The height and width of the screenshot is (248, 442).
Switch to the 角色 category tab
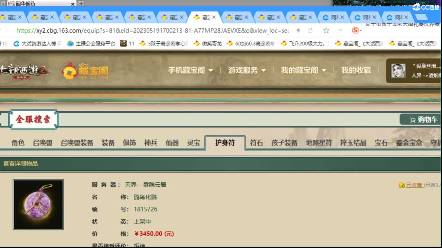[18, 143]
